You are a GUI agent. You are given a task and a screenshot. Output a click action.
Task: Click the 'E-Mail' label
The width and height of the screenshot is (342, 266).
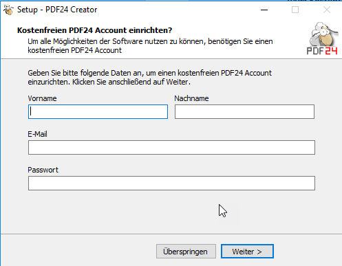point(37,134)
